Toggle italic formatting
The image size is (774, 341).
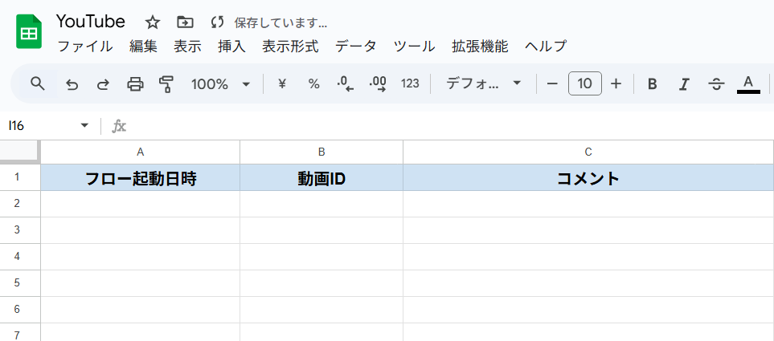tap(684, 84)
